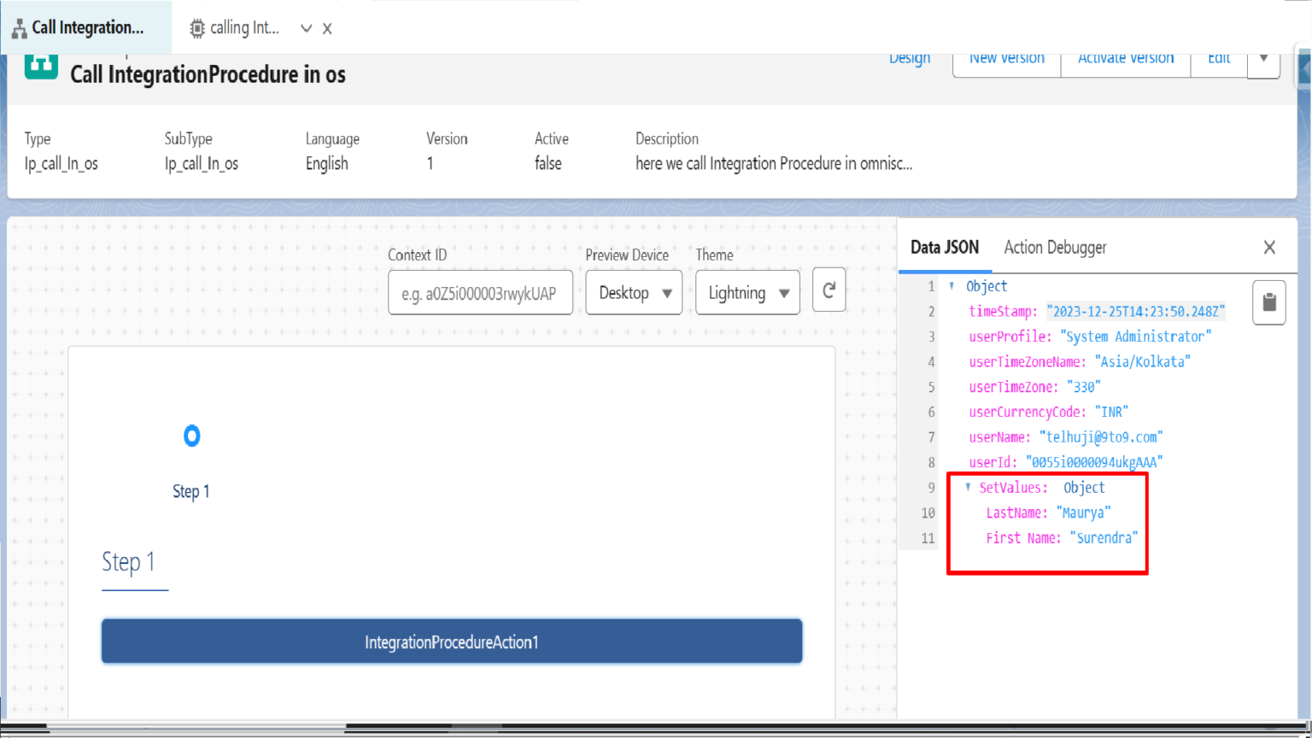Open the Preview Device dropdown

[632, 292]
